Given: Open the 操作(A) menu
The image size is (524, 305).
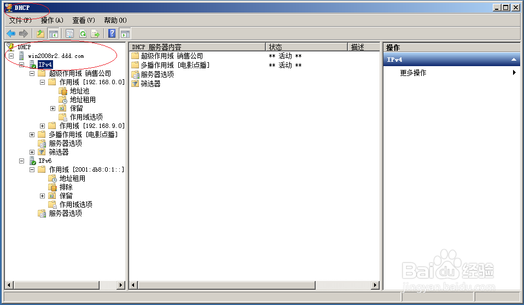Looking at the screenshot, I should (52, 20).
